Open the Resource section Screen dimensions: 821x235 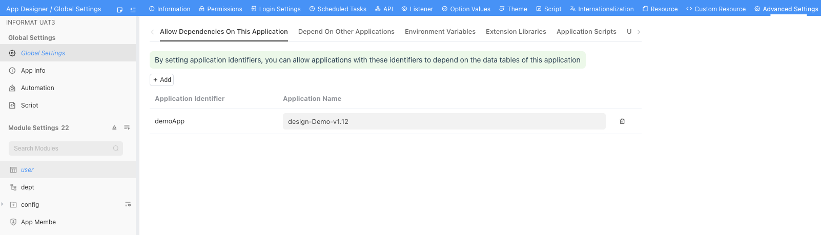point(660,9)
